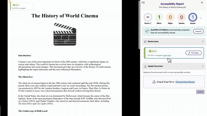Click the Fix Issue button

click(x=193, y=53)
